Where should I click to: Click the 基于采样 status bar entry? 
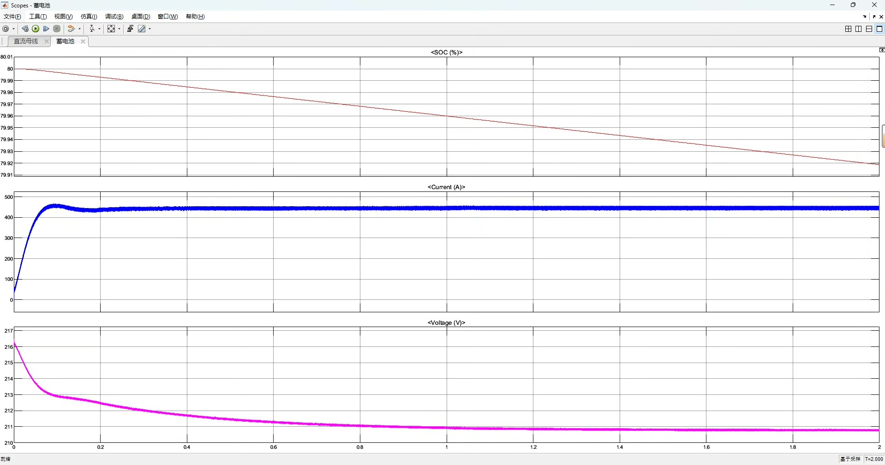[x=850, y=459]
